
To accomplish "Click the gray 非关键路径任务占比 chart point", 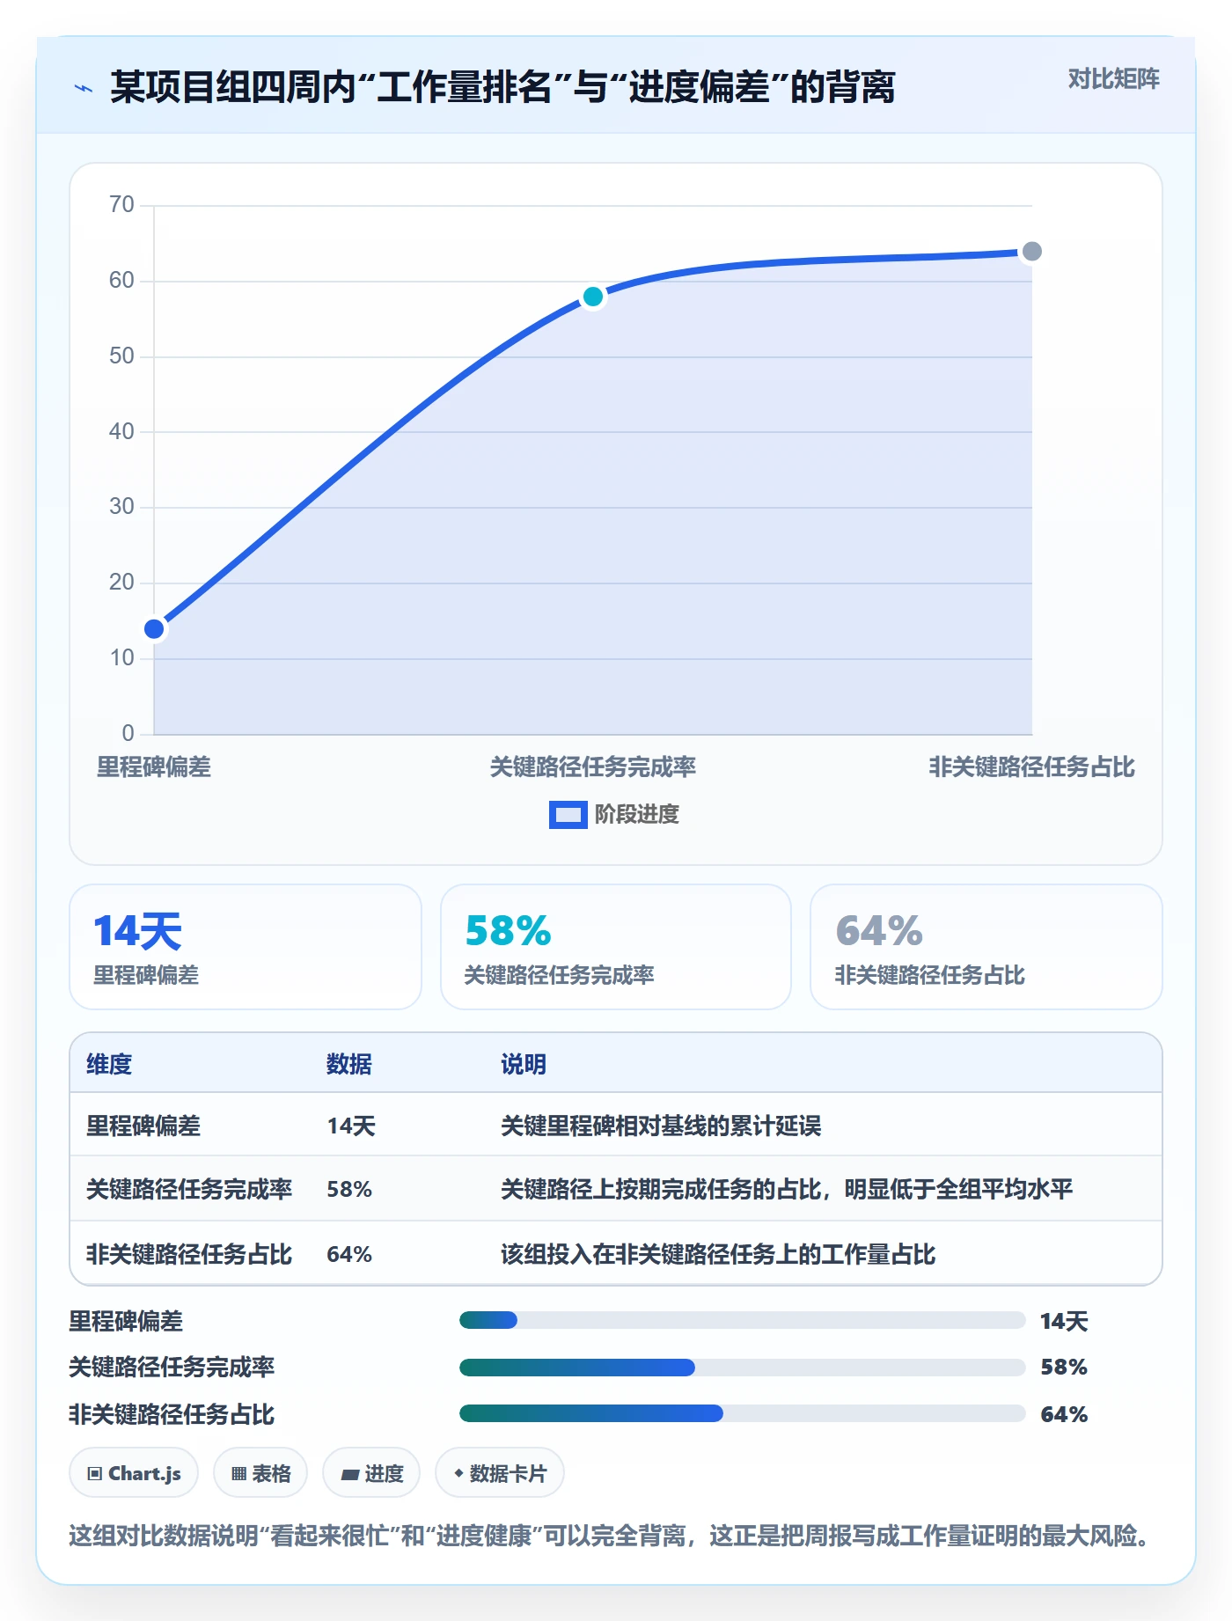I will [x=1031, y=252].
